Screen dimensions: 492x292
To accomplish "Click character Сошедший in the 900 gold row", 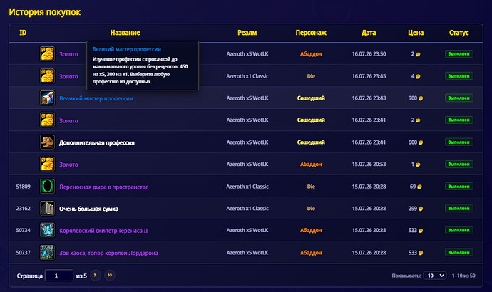I will point(311,98).
